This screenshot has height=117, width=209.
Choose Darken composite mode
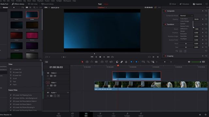point(183,24)
